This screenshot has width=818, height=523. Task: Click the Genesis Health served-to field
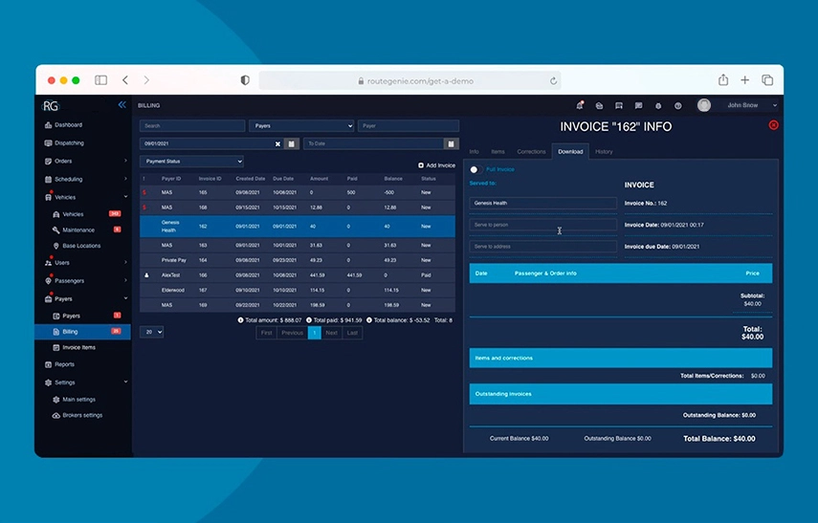pos(542,203)
